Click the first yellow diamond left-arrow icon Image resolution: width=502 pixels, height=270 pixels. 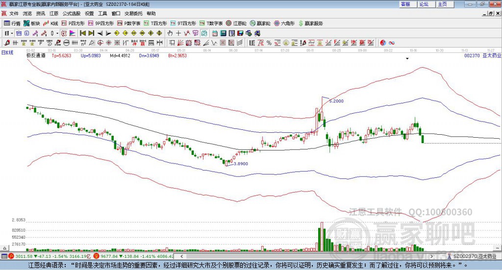click(117, 33)
